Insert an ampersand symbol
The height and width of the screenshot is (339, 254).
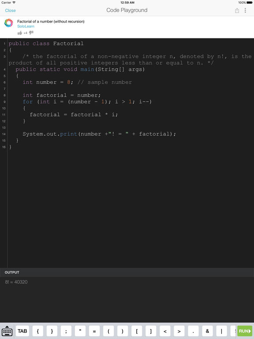coord(207,331)
